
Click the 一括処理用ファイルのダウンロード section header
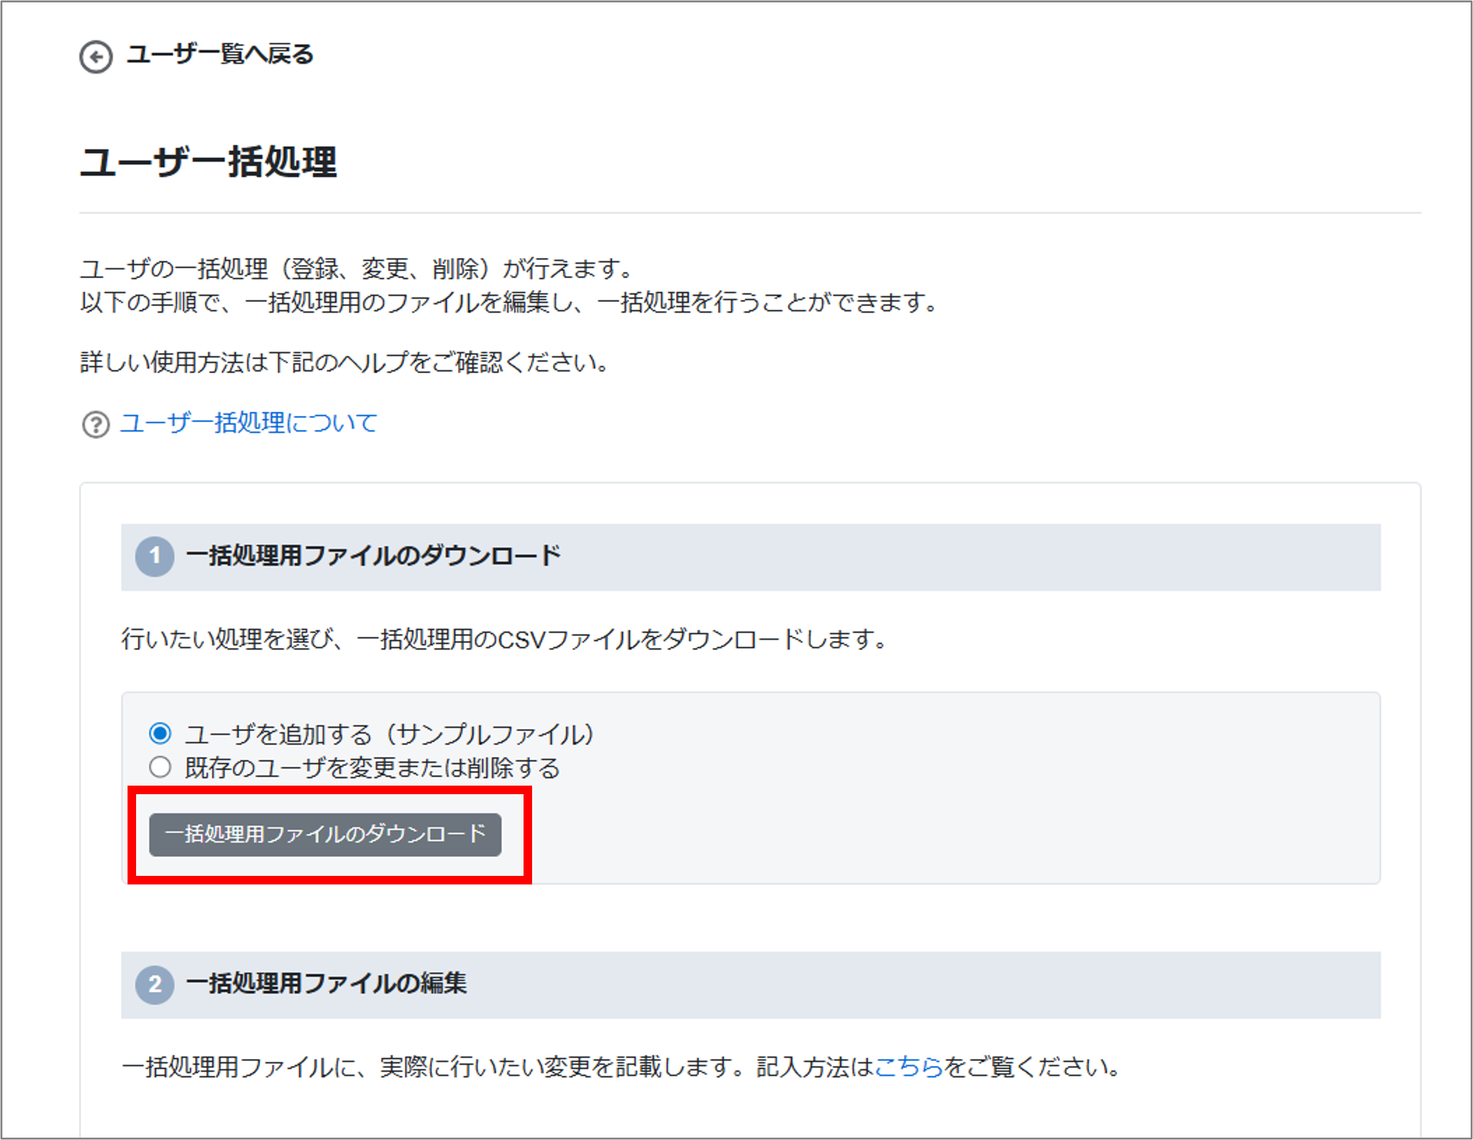coord(373,556)
